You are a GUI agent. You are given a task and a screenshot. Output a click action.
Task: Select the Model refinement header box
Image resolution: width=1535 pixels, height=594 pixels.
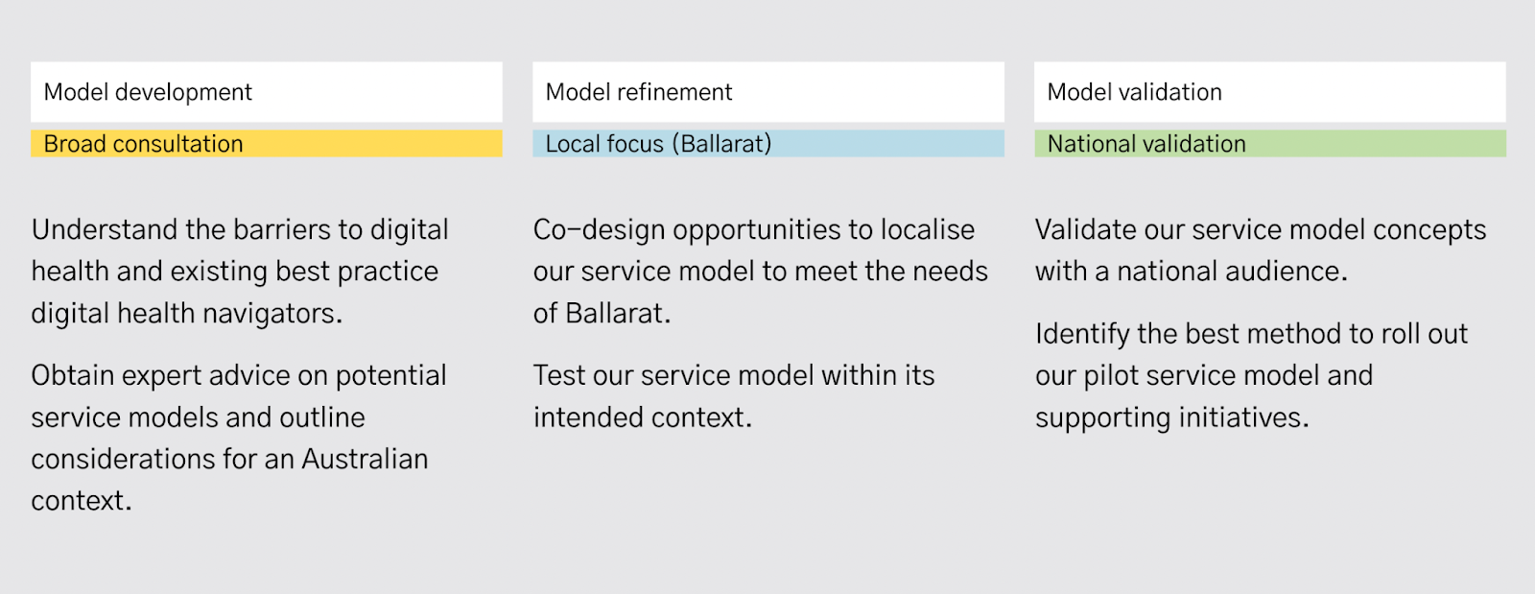(768, 92)
